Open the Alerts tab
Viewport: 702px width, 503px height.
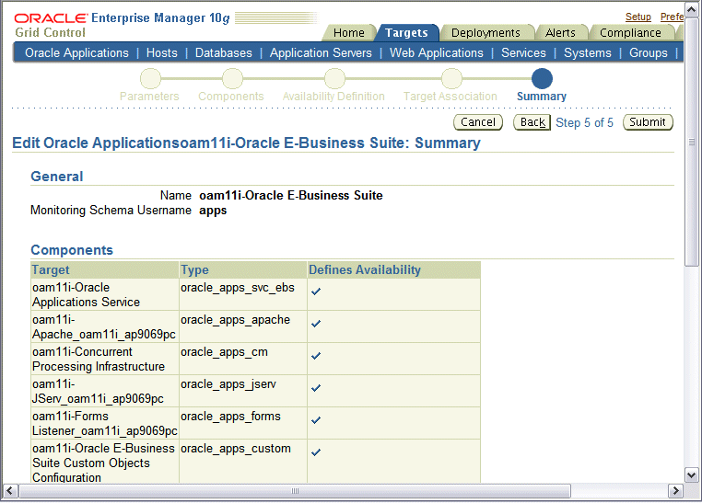click(560, 32)
